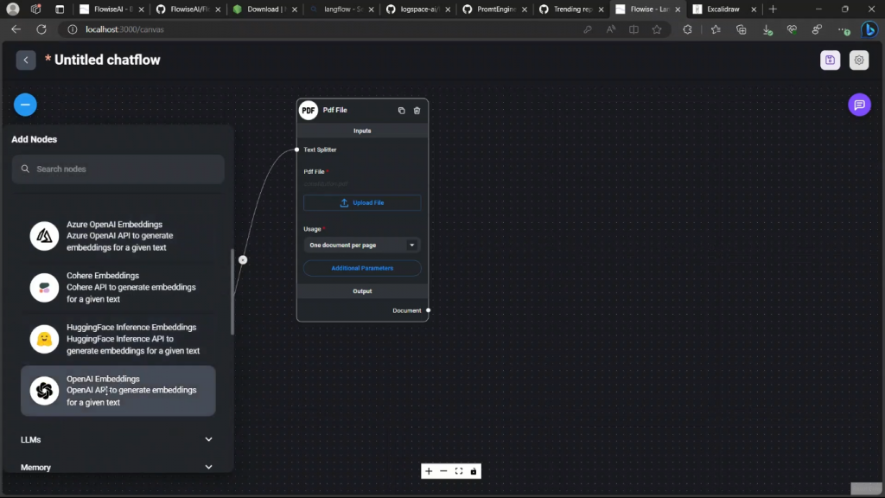The width and height of the screenshot is (885, 498).
Task: Open the Bing sidebar button
Action: [x=869, y=29]
